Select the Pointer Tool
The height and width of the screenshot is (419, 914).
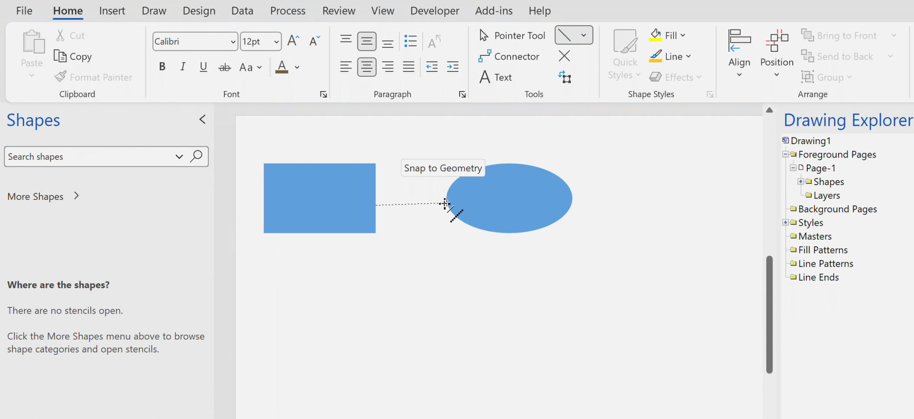point(512,36)
